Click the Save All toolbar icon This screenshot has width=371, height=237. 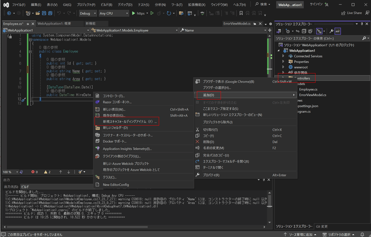pos(50,13)
